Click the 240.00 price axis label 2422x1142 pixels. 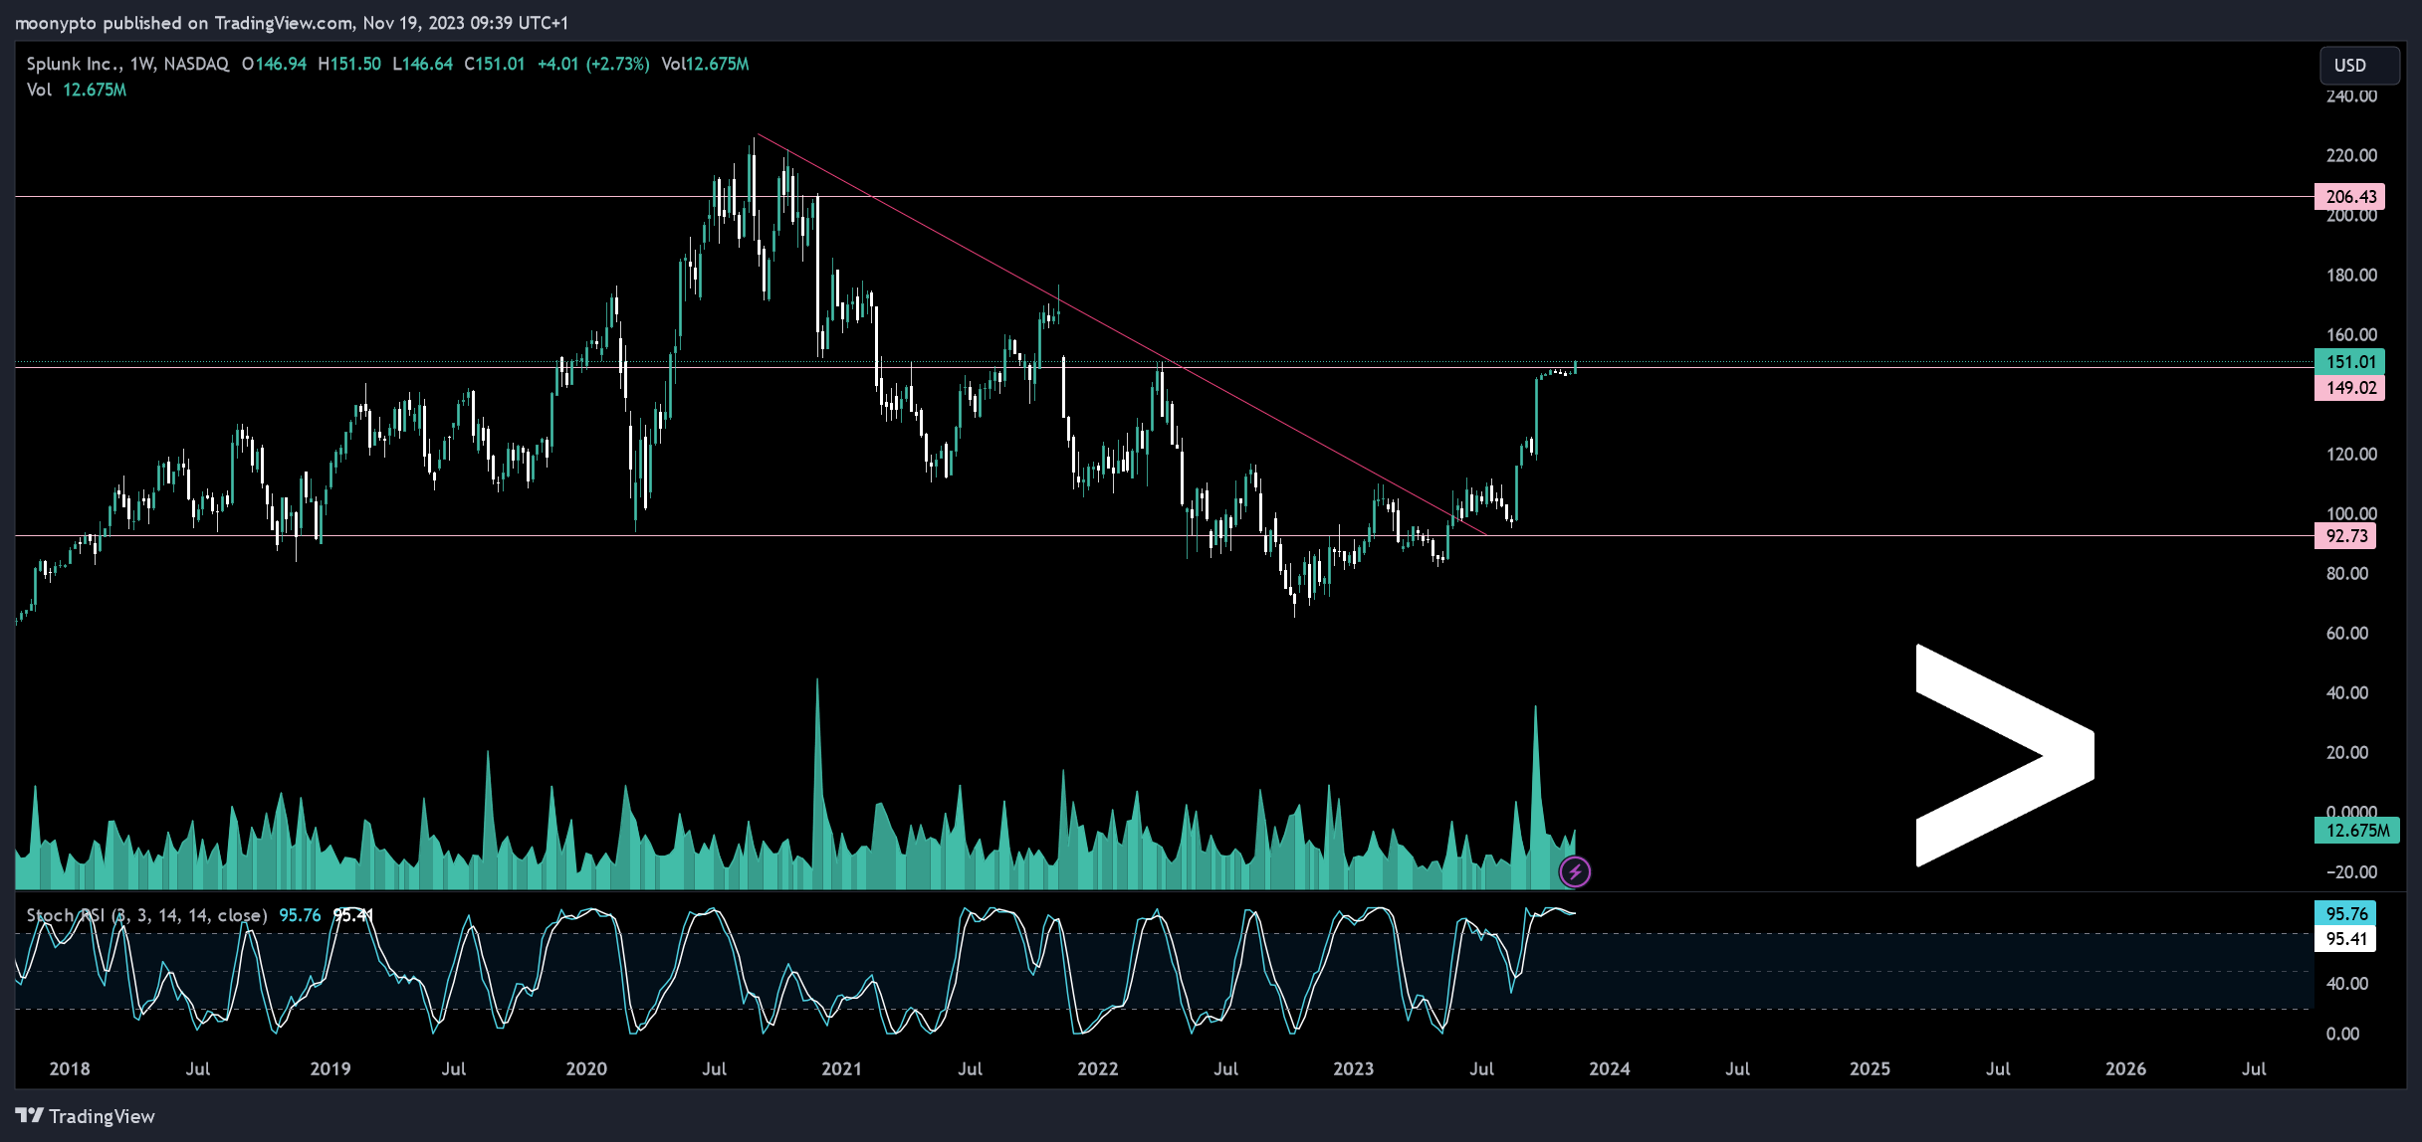pos(2351,96)
